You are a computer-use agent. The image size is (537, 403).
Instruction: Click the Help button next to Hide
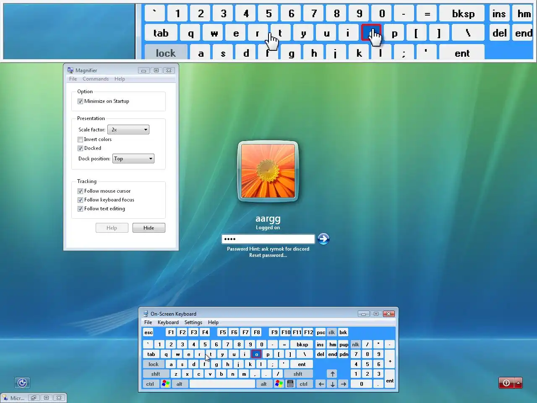[x=112, y=228]
